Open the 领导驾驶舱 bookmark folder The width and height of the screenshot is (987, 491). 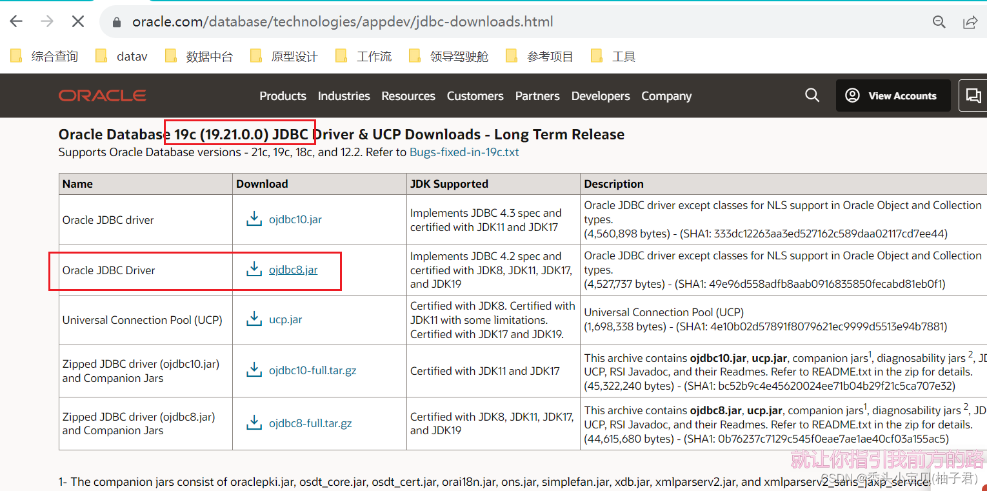pos(449,56)
